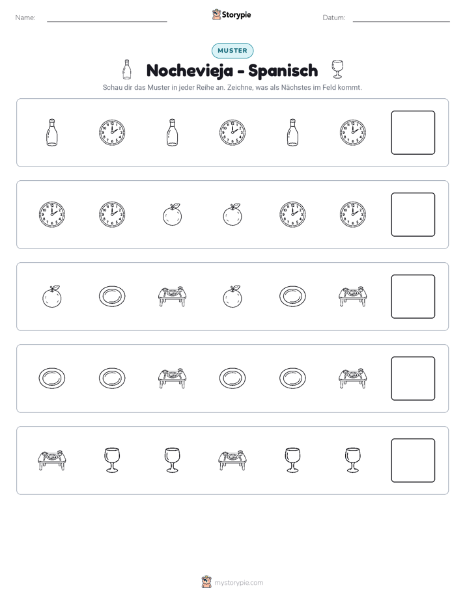Click the last clock in row one
Screen dimensions: 465x601
tap(353, 133)
